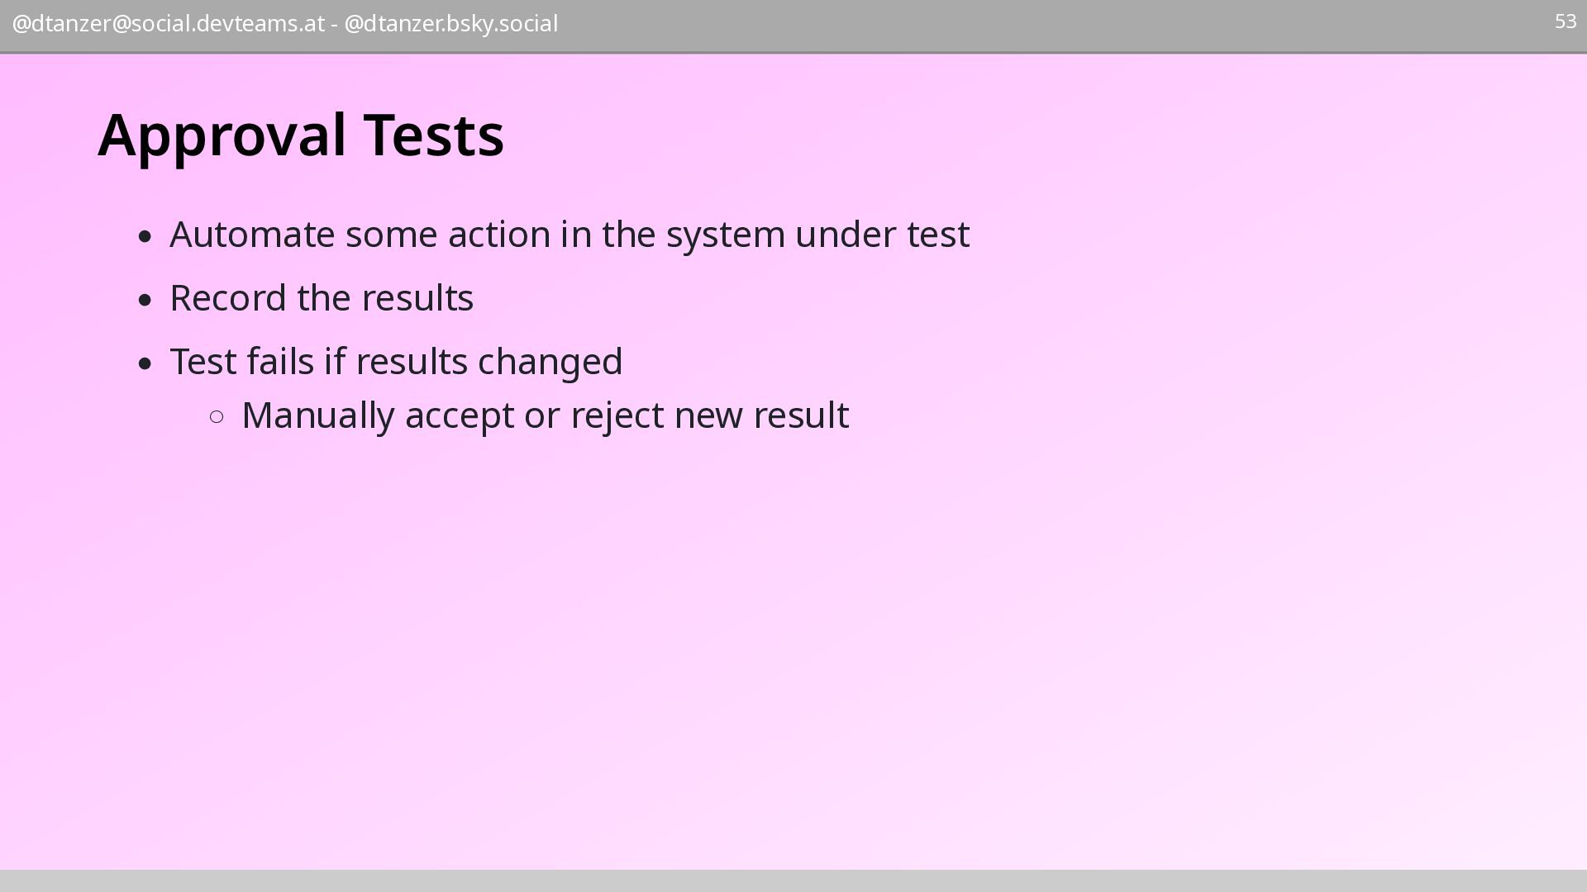Click the bullet dot before "Test fails"
The height and width of the screenshot is (892, 1587).
tap(145, 363)
